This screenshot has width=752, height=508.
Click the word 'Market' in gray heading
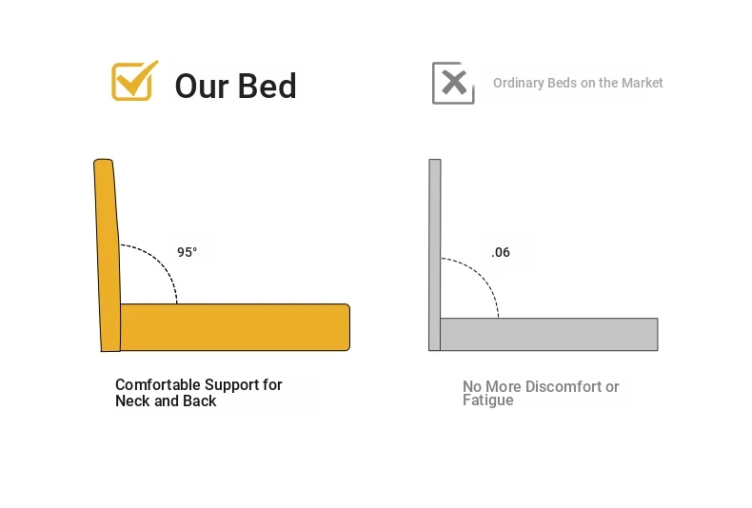pyautogui.click(x=643, y=83)
